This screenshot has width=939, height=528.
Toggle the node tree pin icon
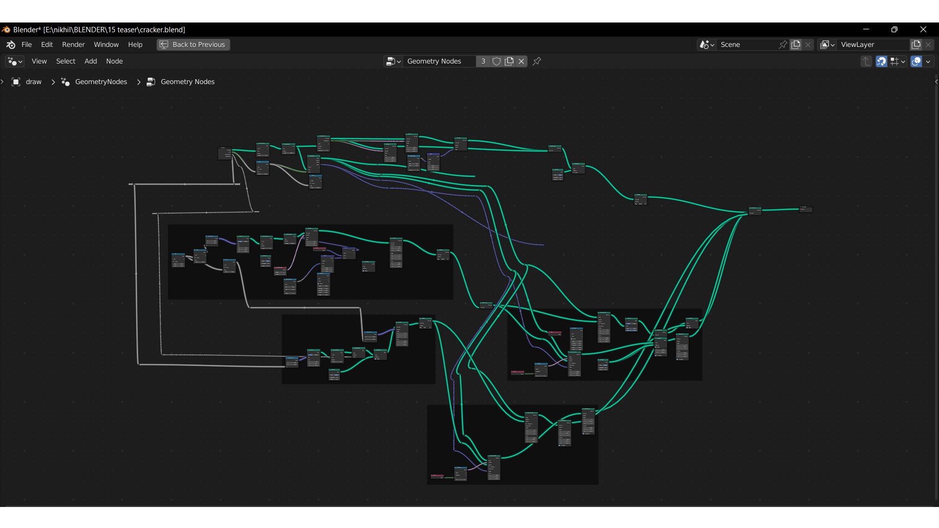pos(537,61)
